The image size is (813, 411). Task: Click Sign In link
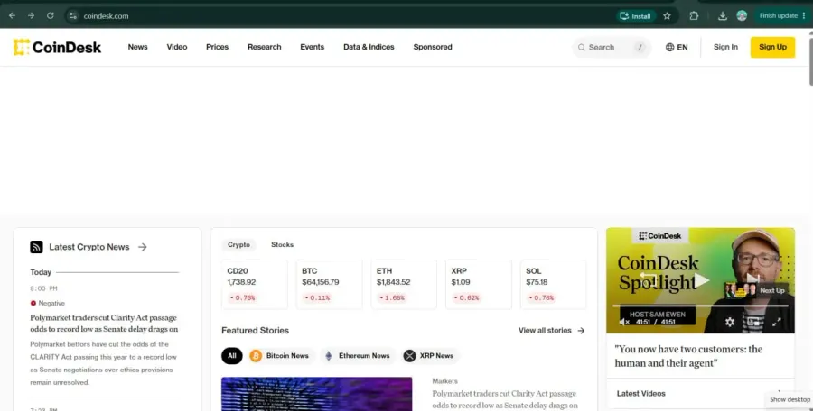pos(725,47)
